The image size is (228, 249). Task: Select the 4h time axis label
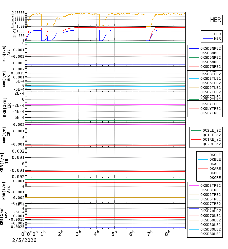(x=96, y=233)
